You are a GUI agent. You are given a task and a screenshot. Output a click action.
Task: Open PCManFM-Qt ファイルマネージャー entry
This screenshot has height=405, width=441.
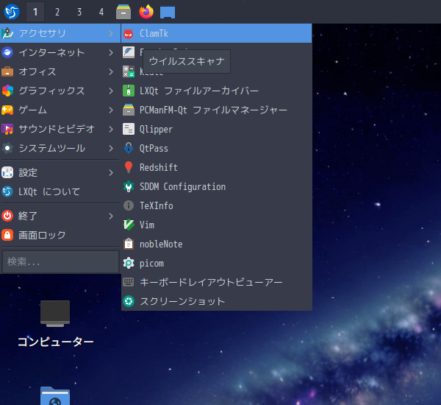[217, 110]
